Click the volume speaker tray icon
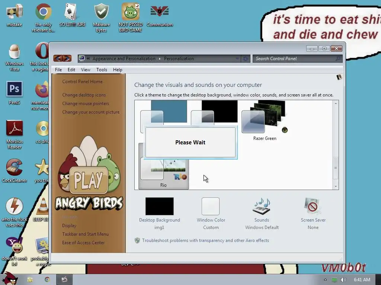The width and height of the screenshot is (381, 285). pyautogui.click(x=343, y=280)
